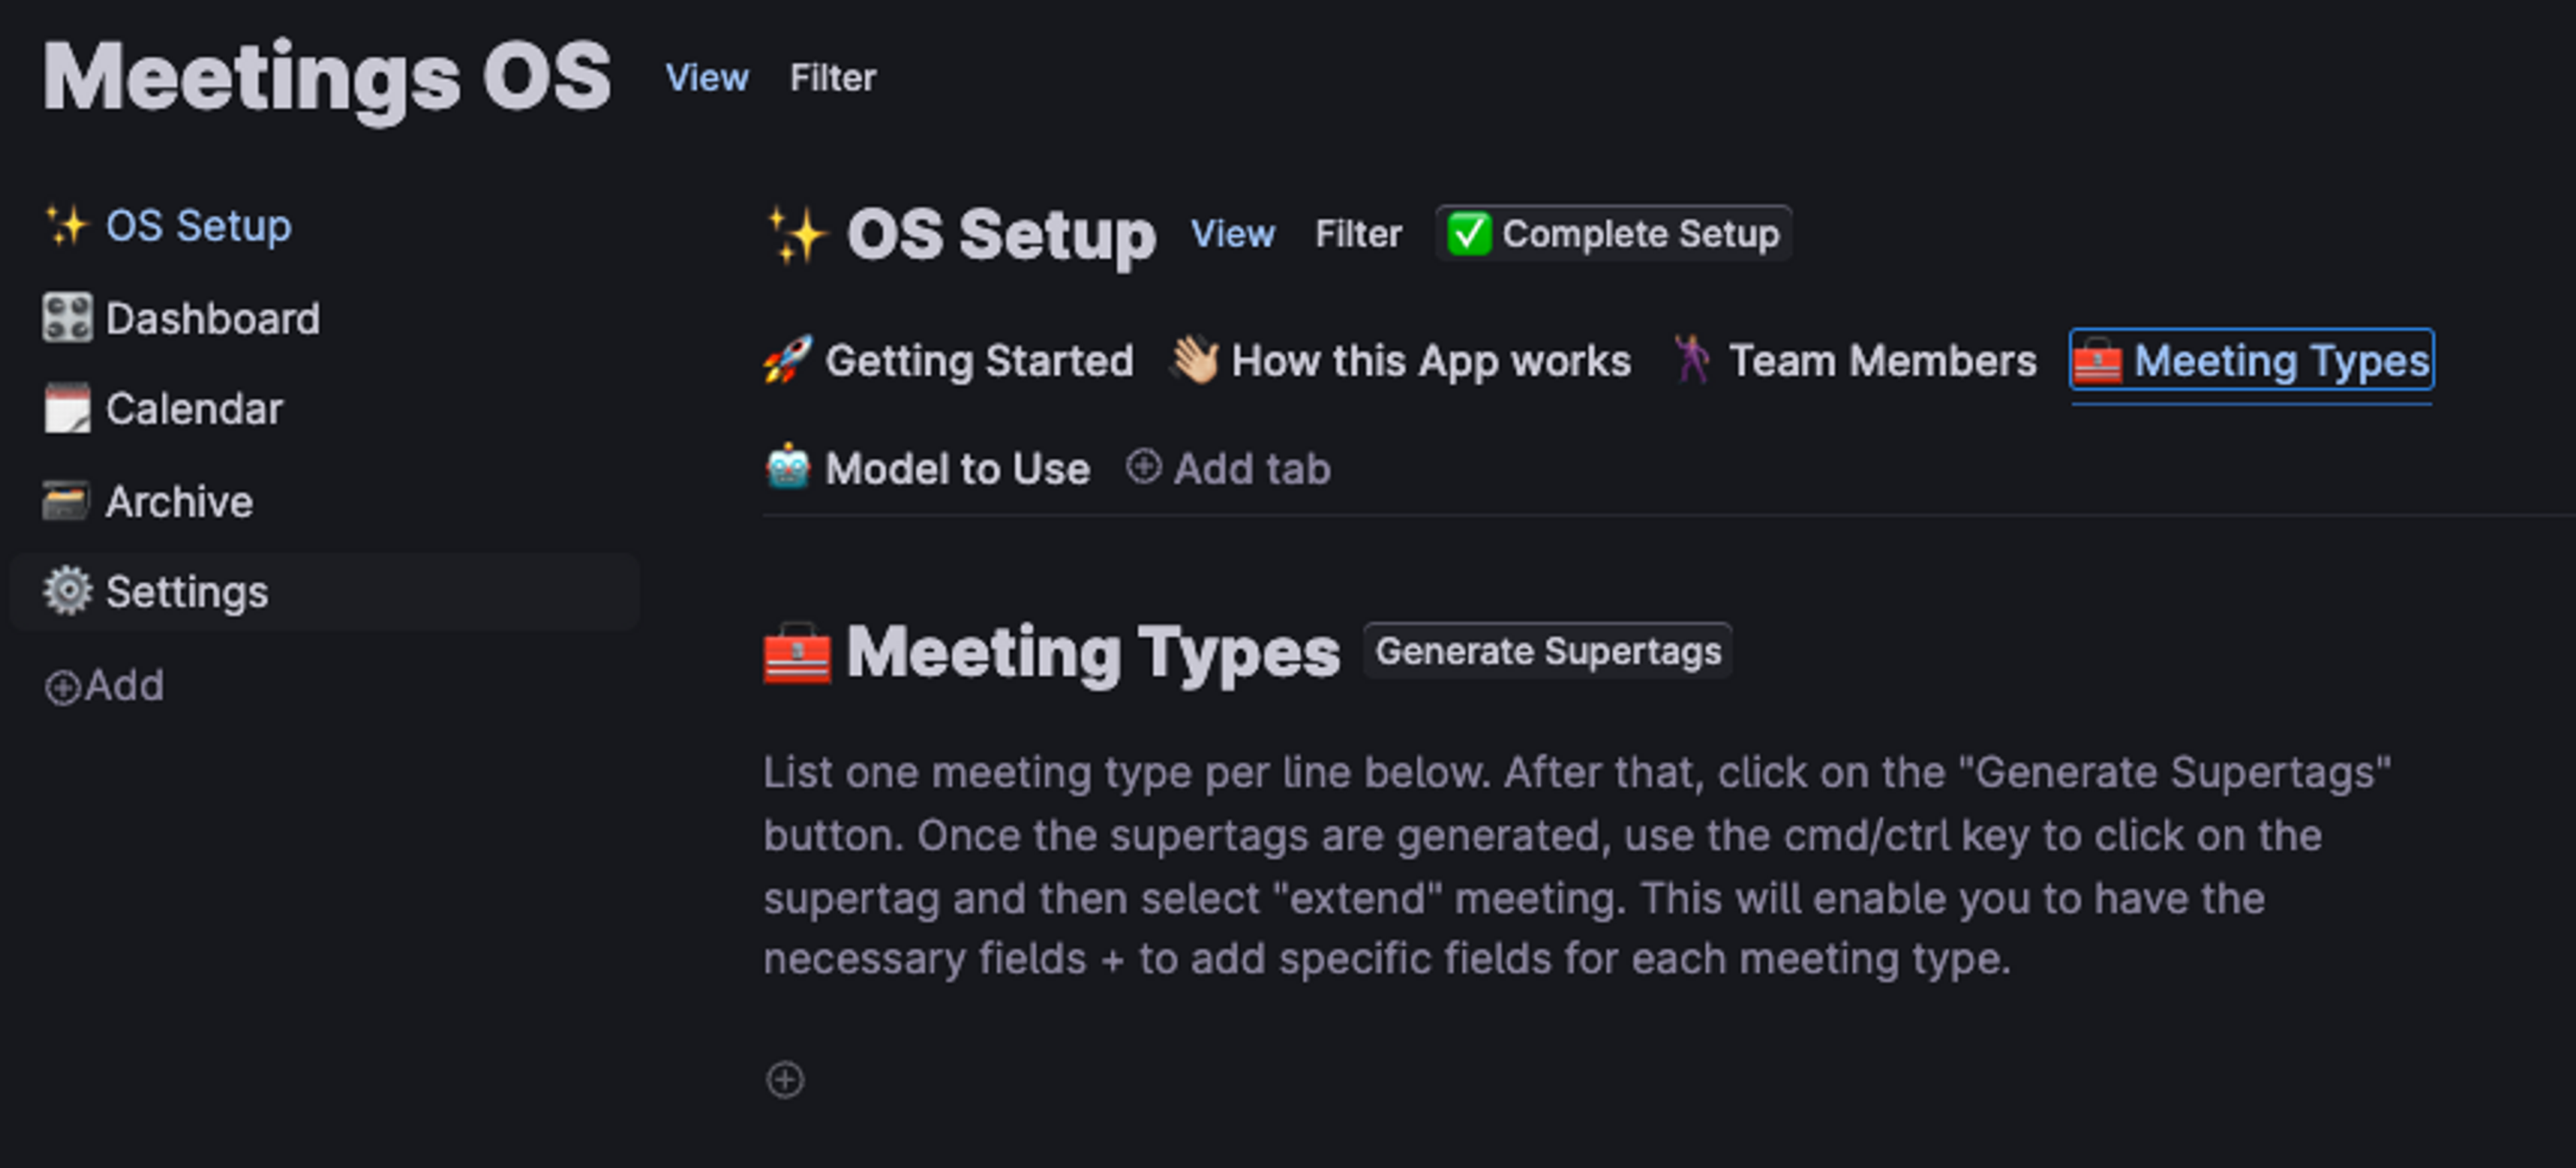Open the View dropdown beside OS Setup
Viewport: 2576px width, 1168px height.
(1233, 234)
